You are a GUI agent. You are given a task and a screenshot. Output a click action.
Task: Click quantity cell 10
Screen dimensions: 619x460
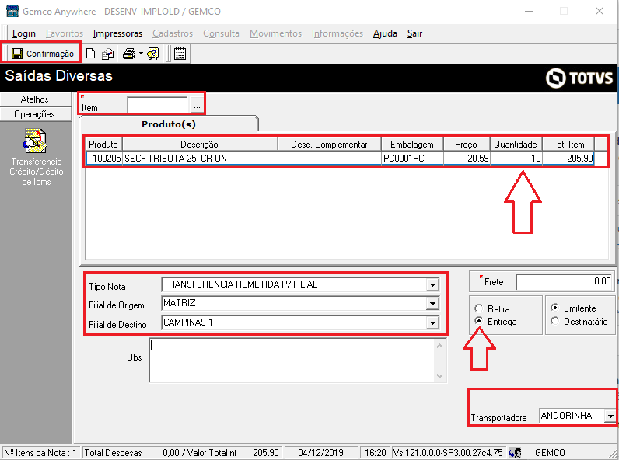pos(516,159)
